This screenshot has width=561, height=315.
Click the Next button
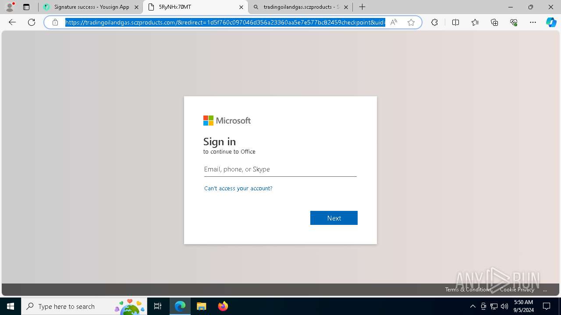point(334,218)
